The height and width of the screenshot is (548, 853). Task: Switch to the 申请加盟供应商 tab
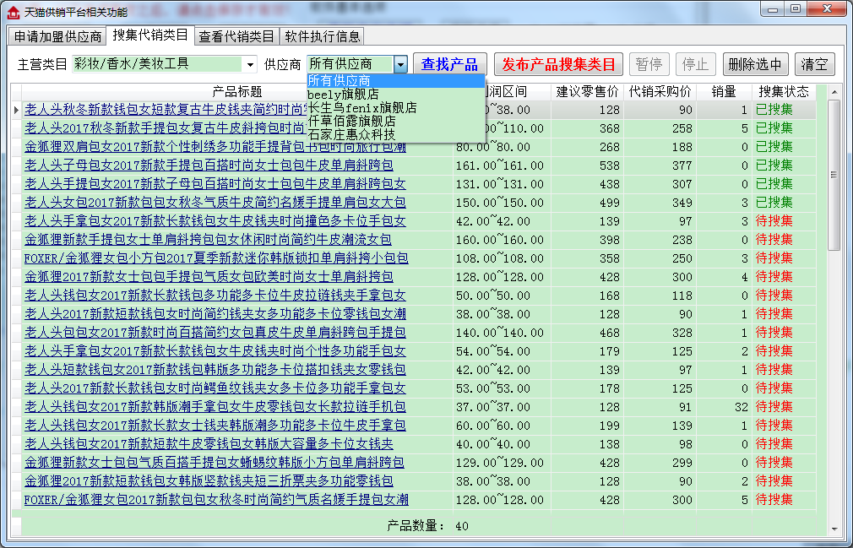coord(57,36)
